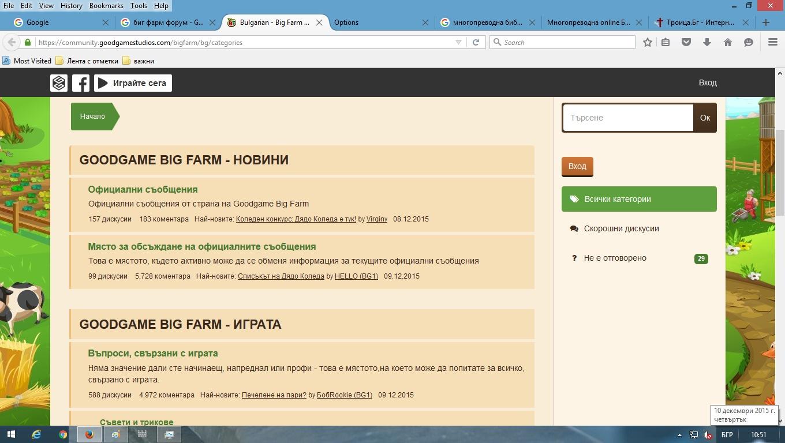Bookmark this page with star icon
785x443 pixels.
click(648, 42)
